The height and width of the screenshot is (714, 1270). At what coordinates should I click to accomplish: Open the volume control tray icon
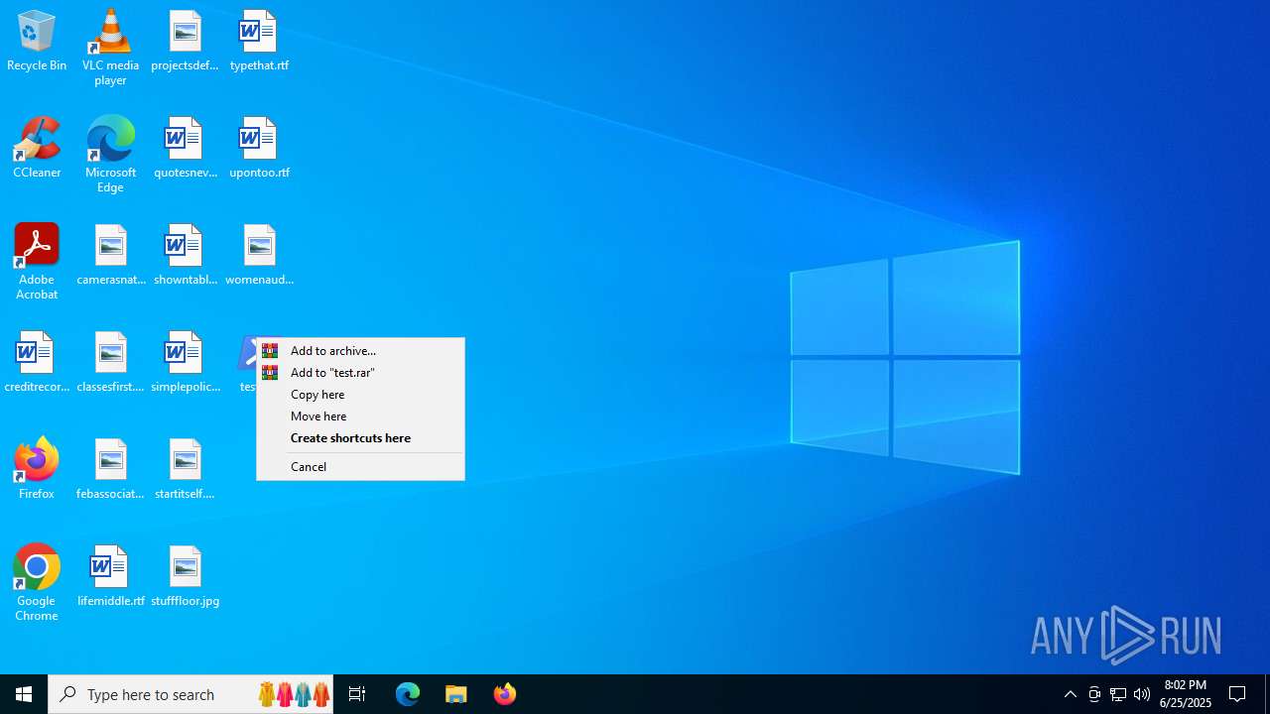tap(1142, 694)
